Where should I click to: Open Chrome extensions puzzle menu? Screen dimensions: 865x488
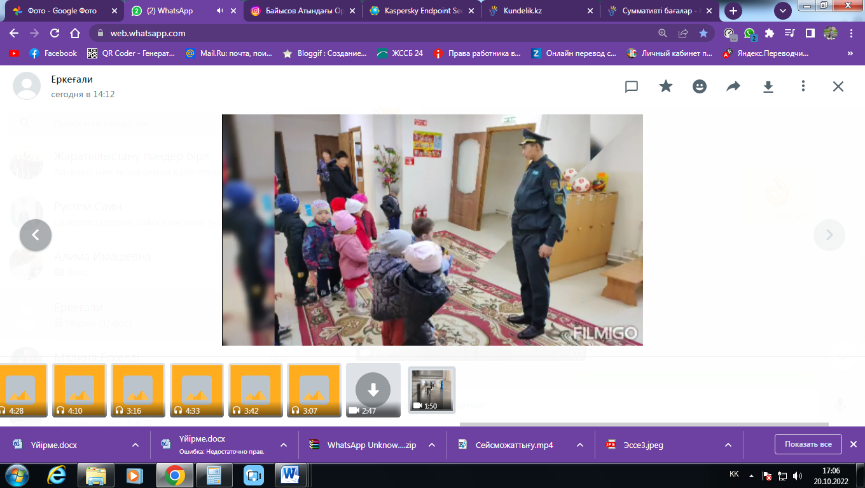pyautogui.click(x=770, y=33)
